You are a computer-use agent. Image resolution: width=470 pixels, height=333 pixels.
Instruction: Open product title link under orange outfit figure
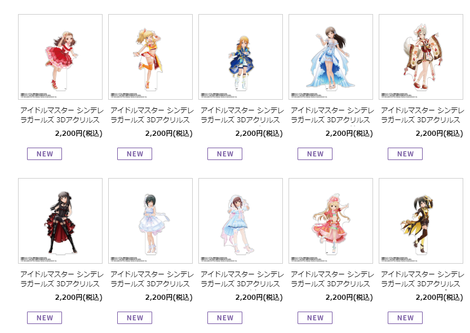[x=152, y=115]
